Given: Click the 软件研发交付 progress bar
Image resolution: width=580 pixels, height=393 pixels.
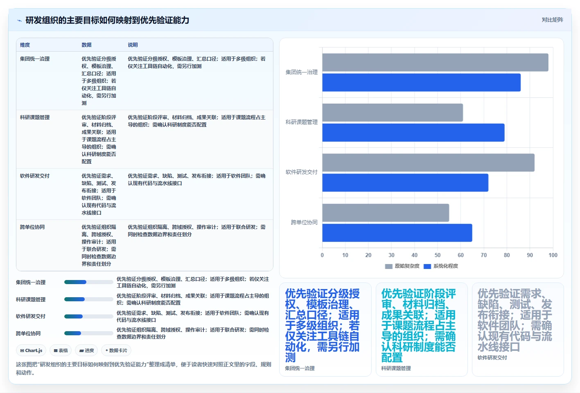Looking at the screenshot, I should (x=88, y=316).
